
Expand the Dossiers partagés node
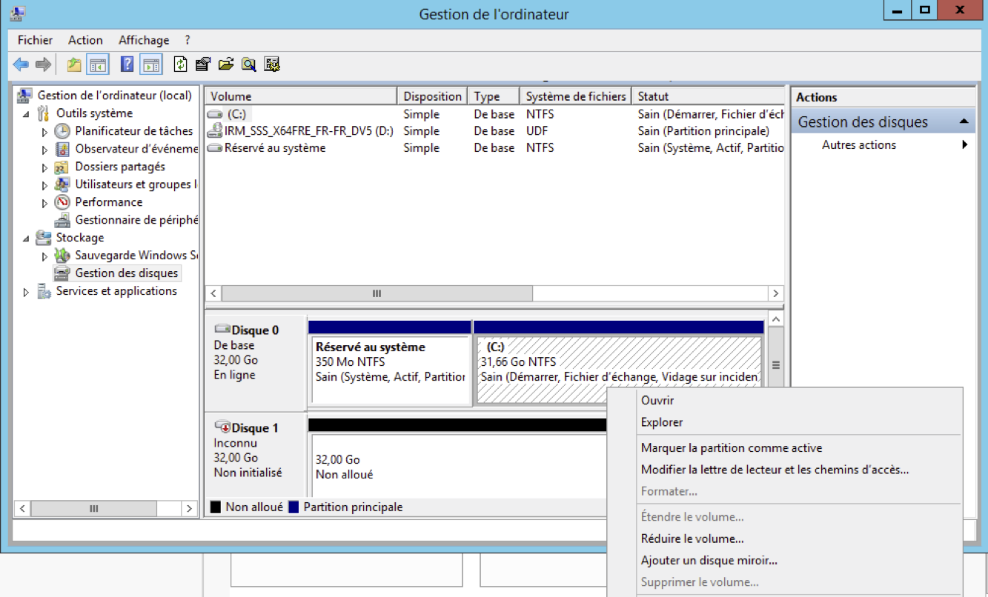(x=44, y=167)
